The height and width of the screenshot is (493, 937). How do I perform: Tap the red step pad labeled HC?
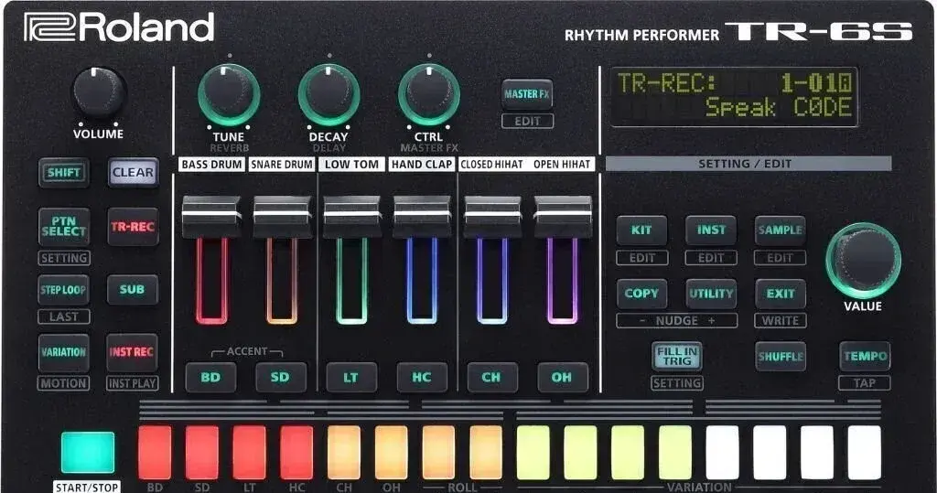coord(296,453)
